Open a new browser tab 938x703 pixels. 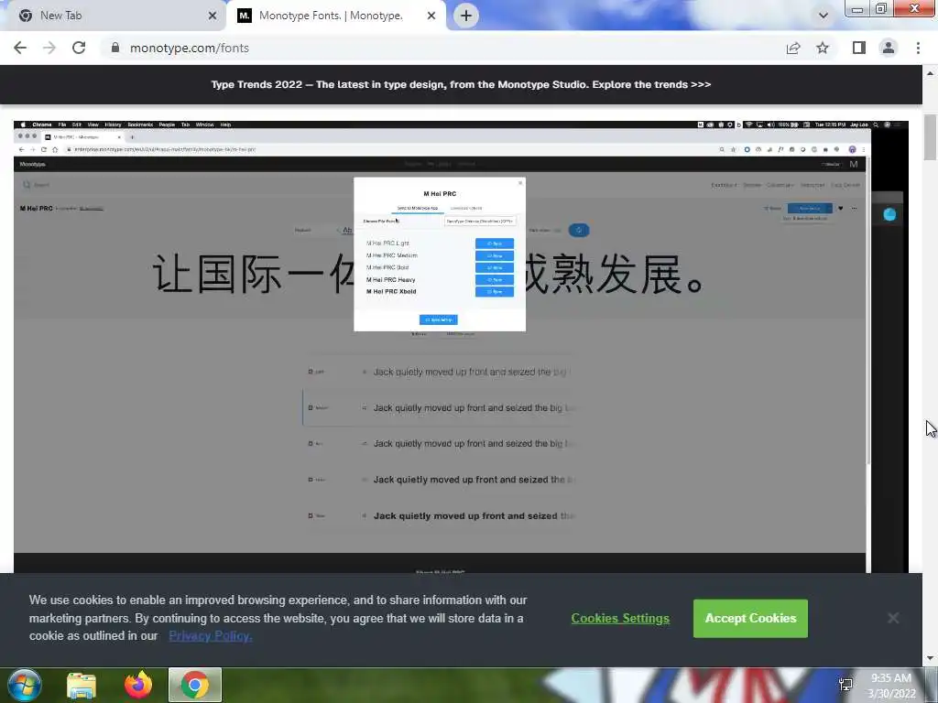tap(466, 16)
